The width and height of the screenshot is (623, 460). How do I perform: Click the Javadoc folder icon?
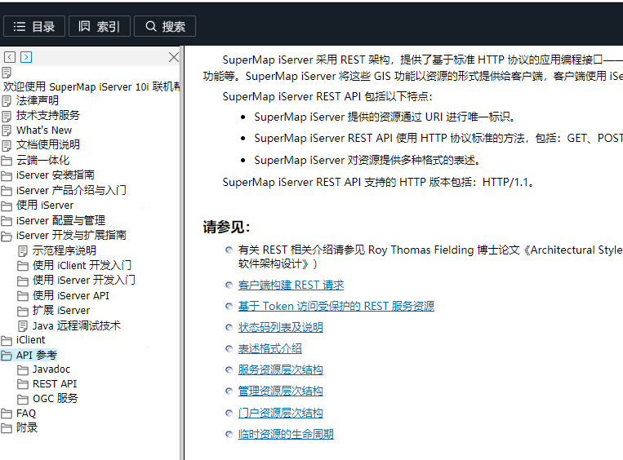pos(23,370)
